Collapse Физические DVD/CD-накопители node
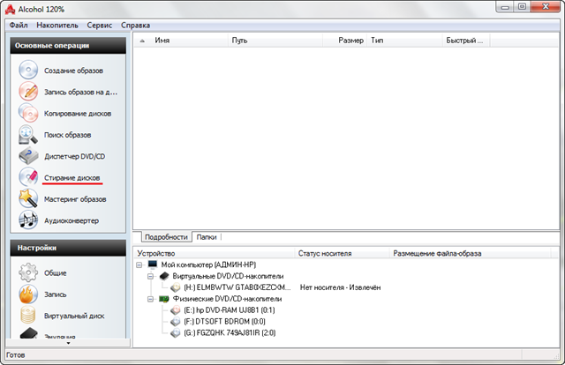This screenshot has width=565, height=365. (151, 299)
